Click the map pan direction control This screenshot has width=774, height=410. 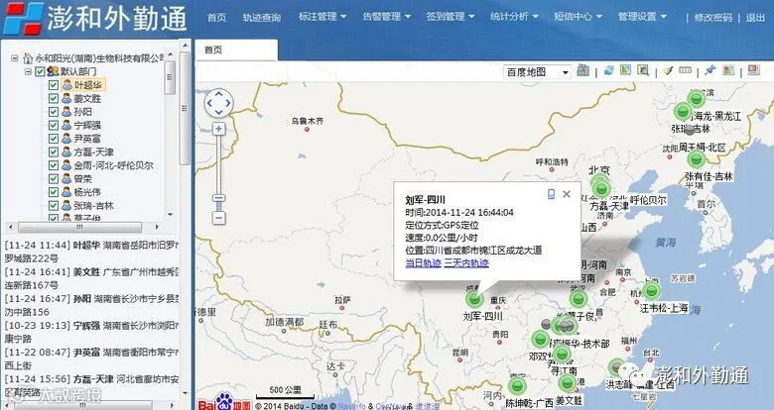coord(218,103)
